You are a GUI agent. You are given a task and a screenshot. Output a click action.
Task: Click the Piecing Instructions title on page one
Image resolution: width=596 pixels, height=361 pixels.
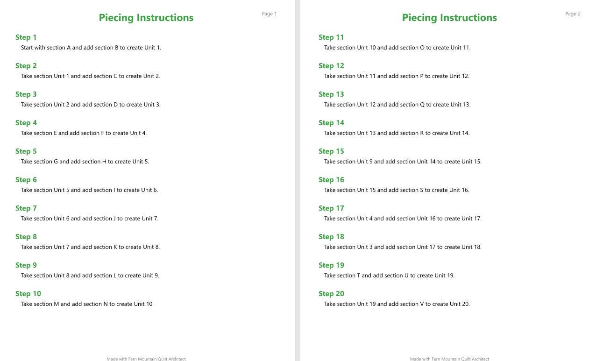pos(146,18)
